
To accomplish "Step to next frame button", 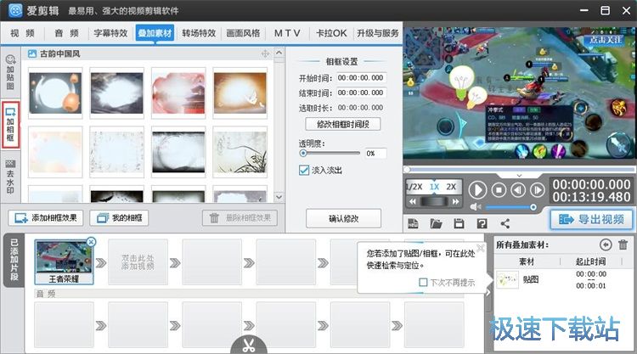I will (538, 190).
